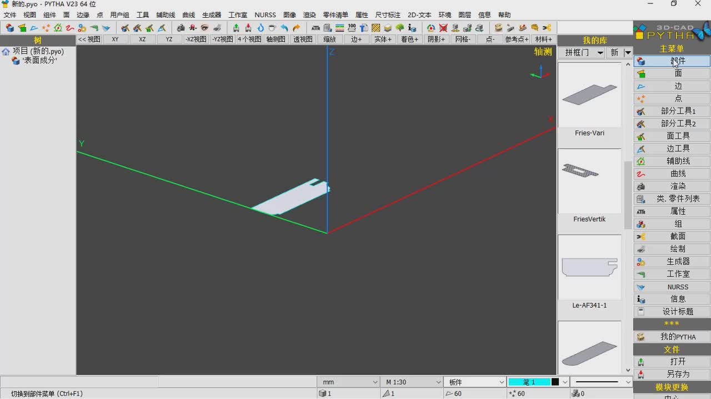Toggle shadows with 阴影+ button

(436, 39)
